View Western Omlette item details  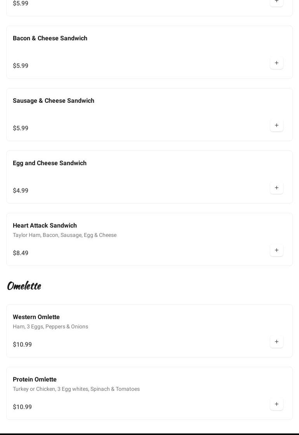36,317
